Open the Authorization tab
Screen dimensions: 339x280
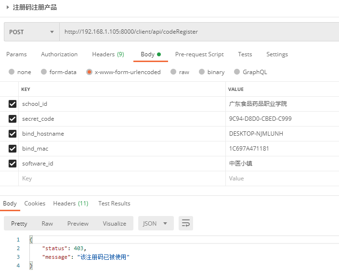pyautogui.click(x=59, y=54)
